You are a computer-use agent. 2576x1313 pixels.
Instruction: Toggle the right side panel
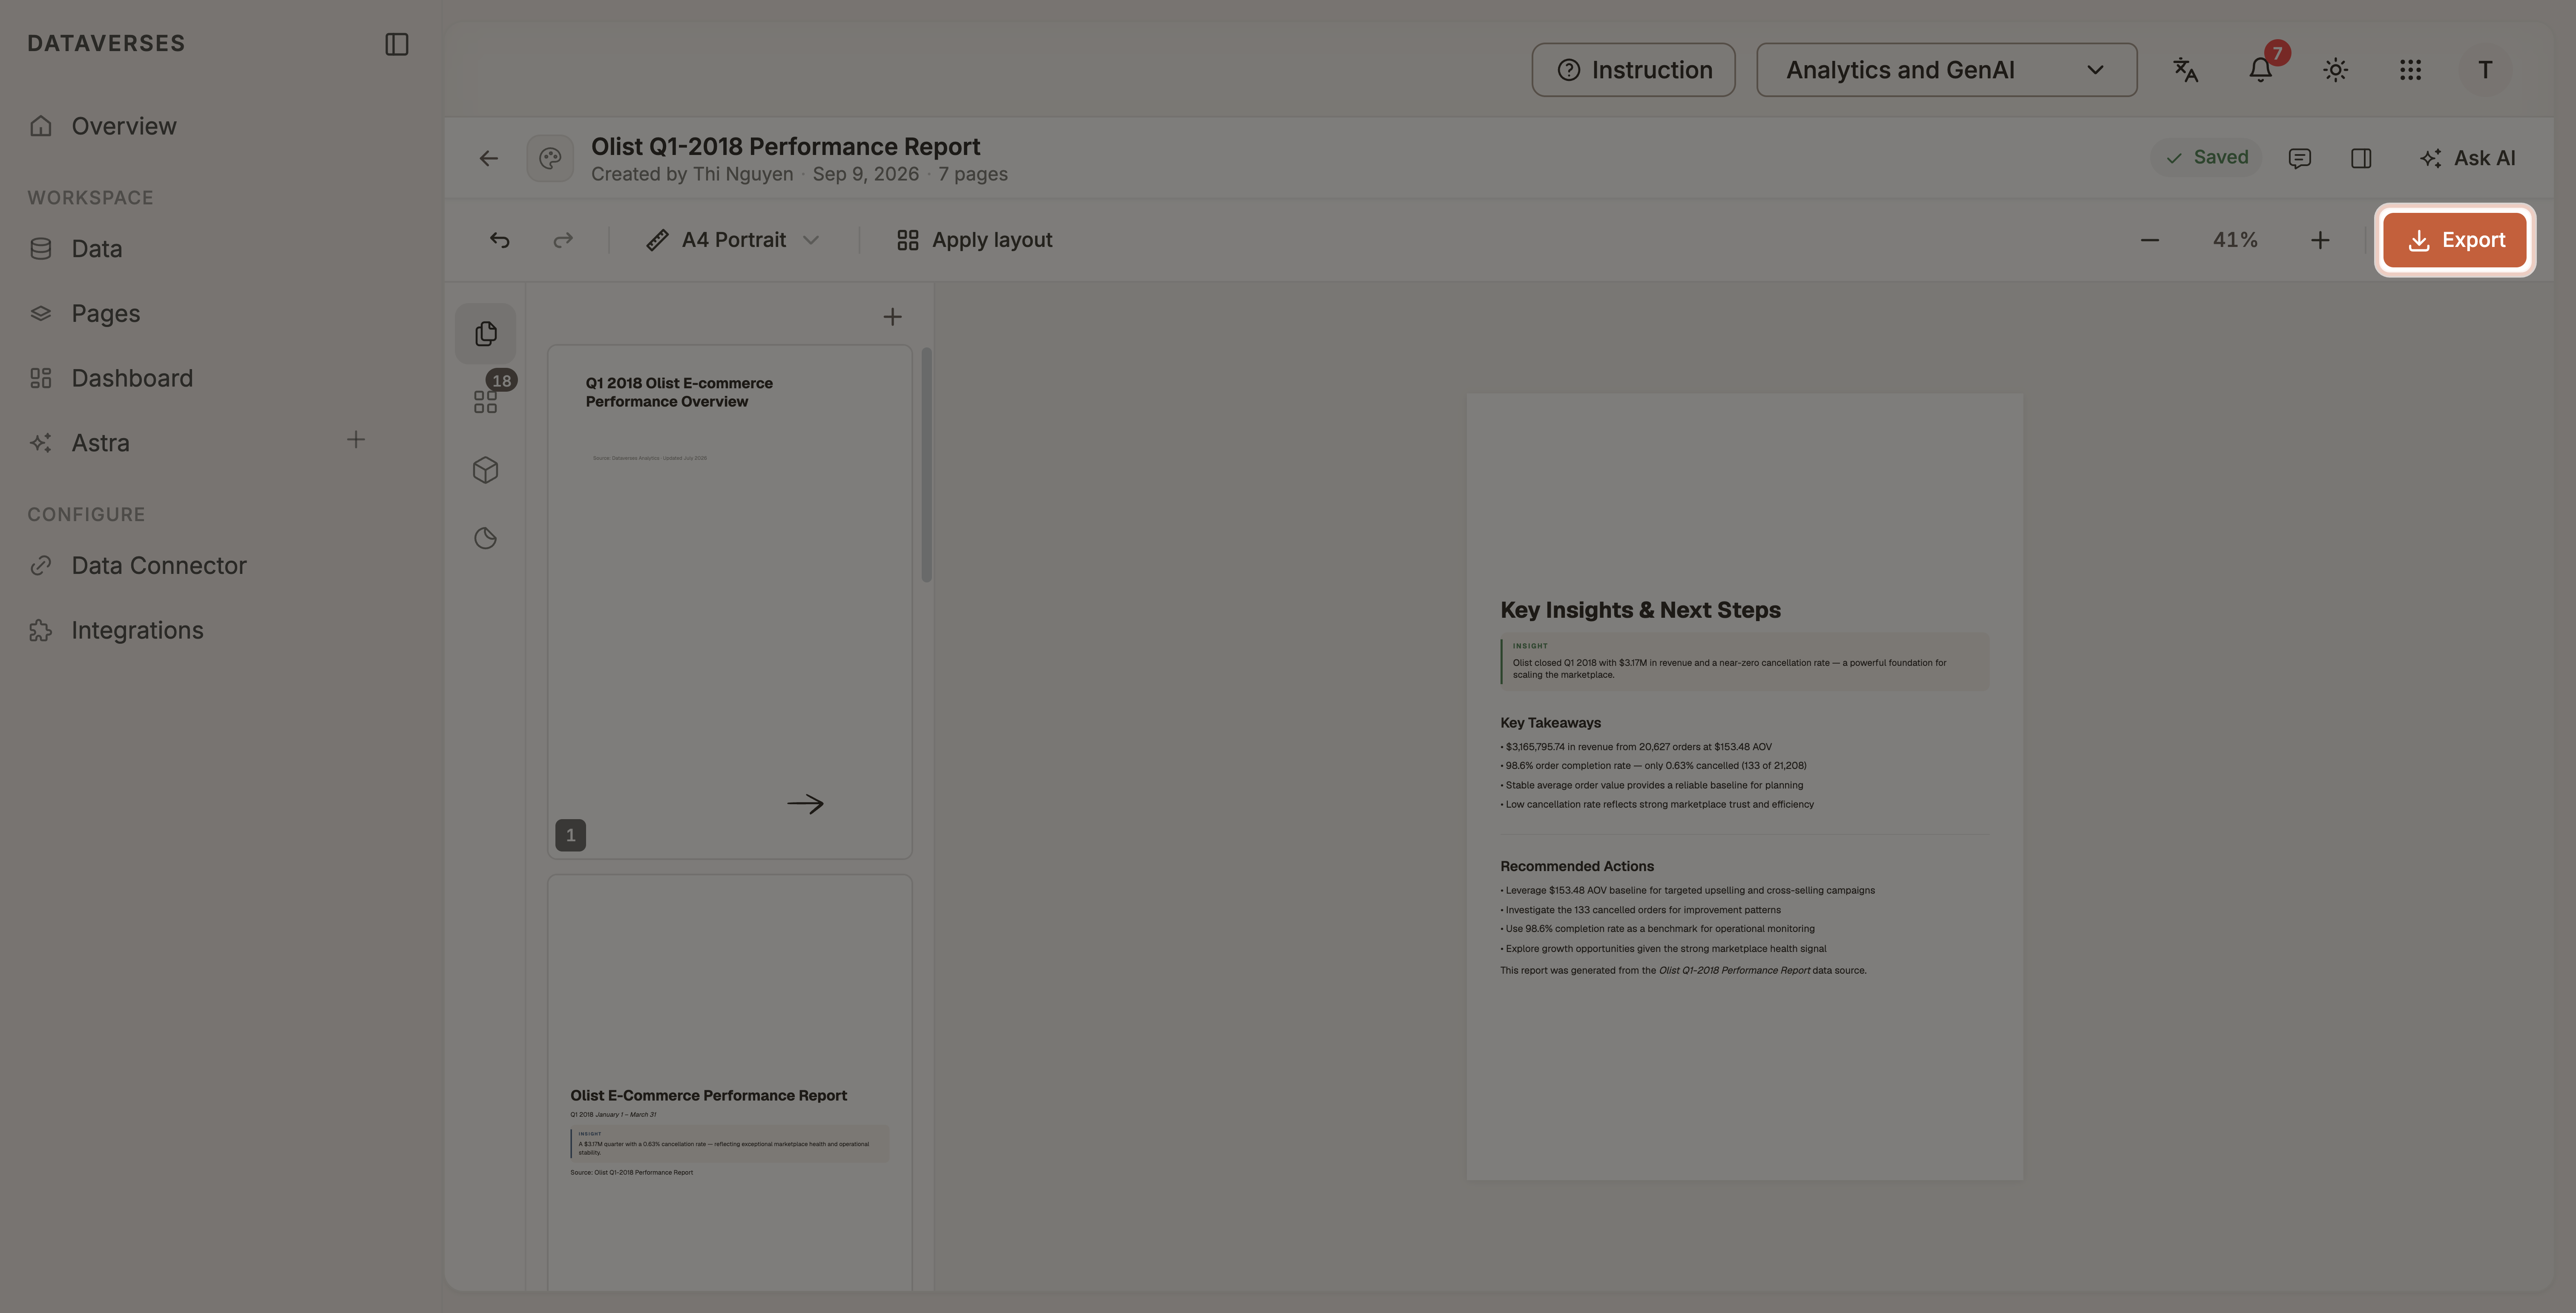[2361, 158]
